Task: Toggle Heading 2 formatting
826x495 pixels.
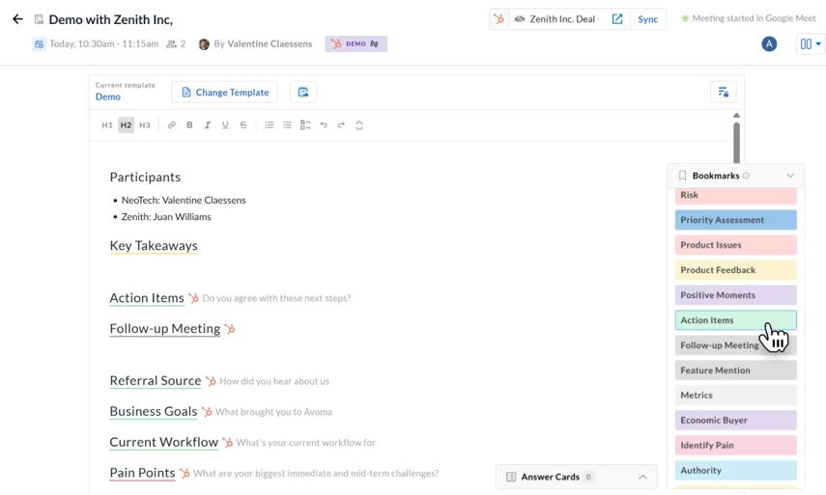Action: click(126, 124)
